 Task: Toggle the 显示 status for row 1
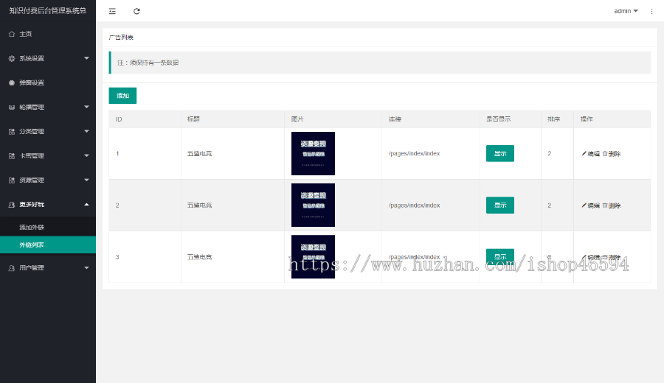pyautogui.click(x=500, y=153)
